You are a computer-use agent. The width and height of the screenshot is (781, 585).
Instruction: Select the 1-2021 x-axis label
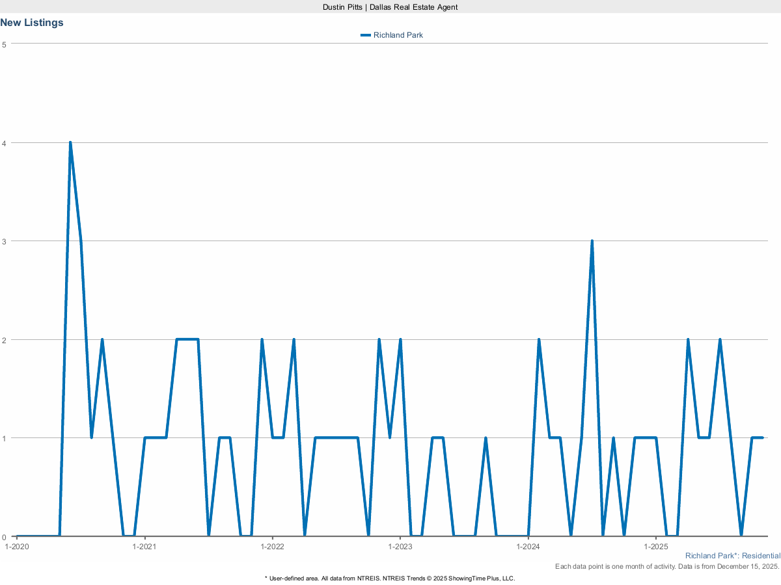pyautogui.click(x=144, y=547)
